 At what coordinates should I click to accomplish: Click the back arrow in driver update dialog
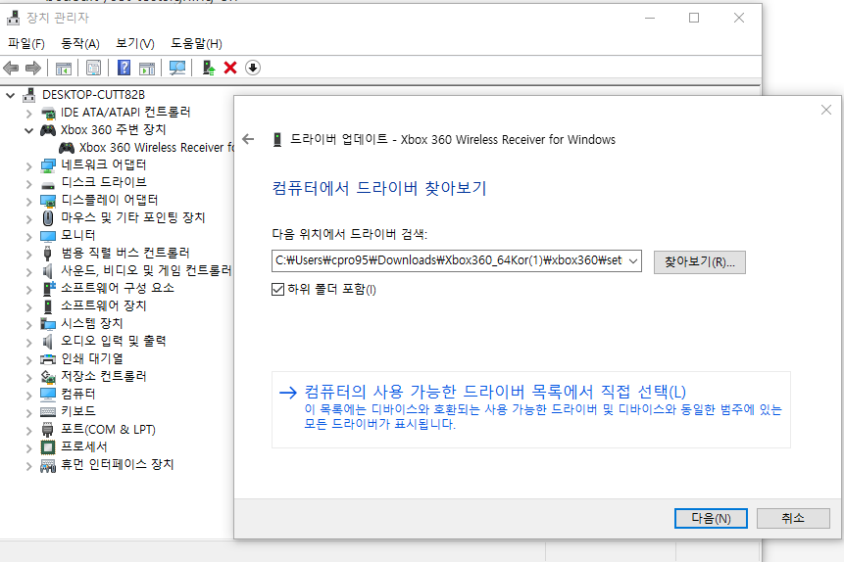(x=248, y=139)
